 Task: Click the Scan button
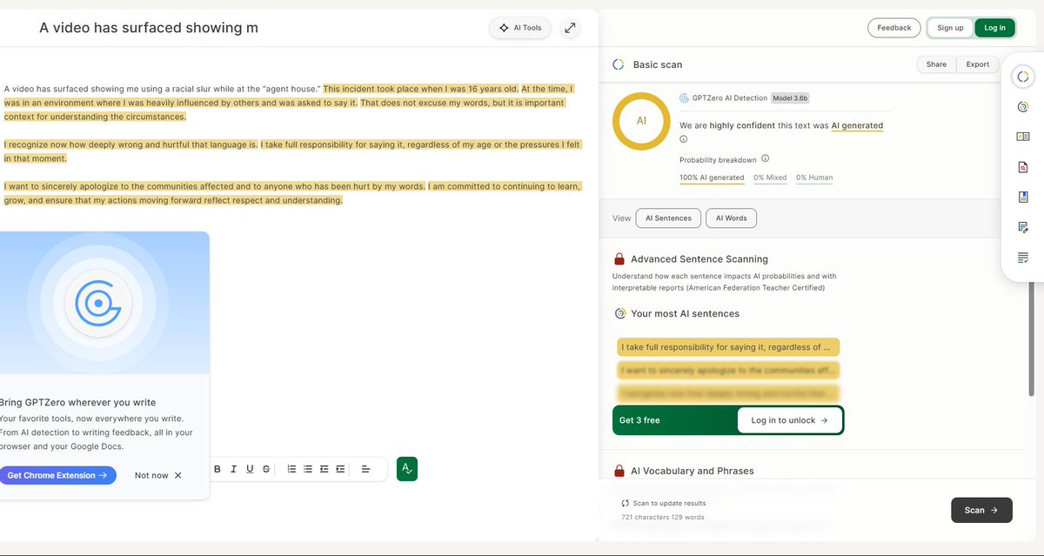click(x=981, y=510)
